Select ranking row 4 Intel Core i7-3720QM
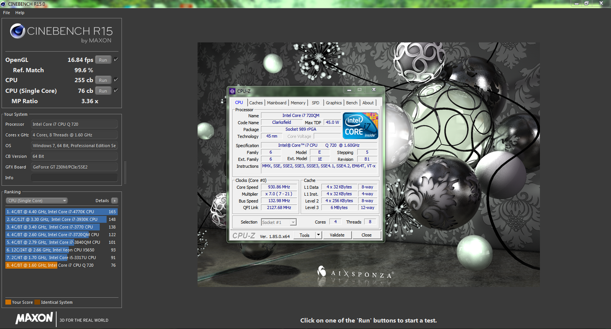 (x=61, y=235)
